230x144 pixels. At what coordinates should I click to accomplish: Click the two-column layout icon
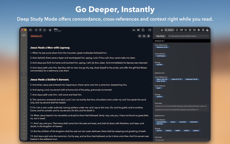[x=194, y=30]
